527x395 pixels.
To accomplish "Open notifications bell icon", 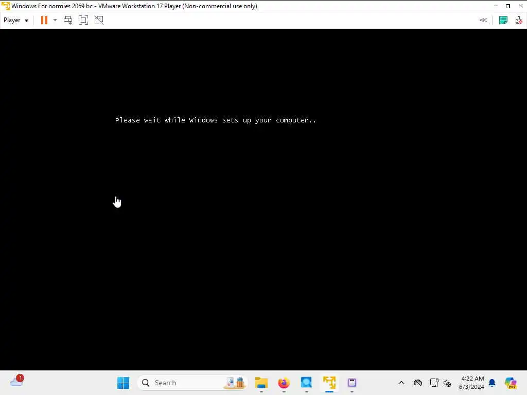I will [492, 383].
